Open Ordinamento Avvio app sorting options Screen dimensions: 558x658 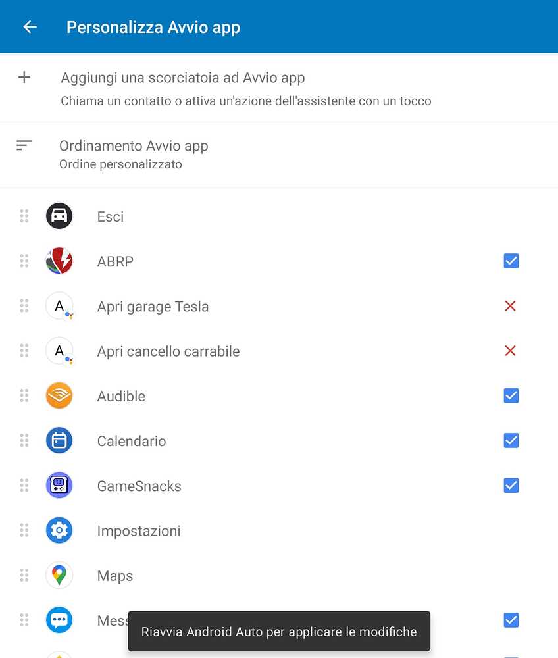[134, 154]
